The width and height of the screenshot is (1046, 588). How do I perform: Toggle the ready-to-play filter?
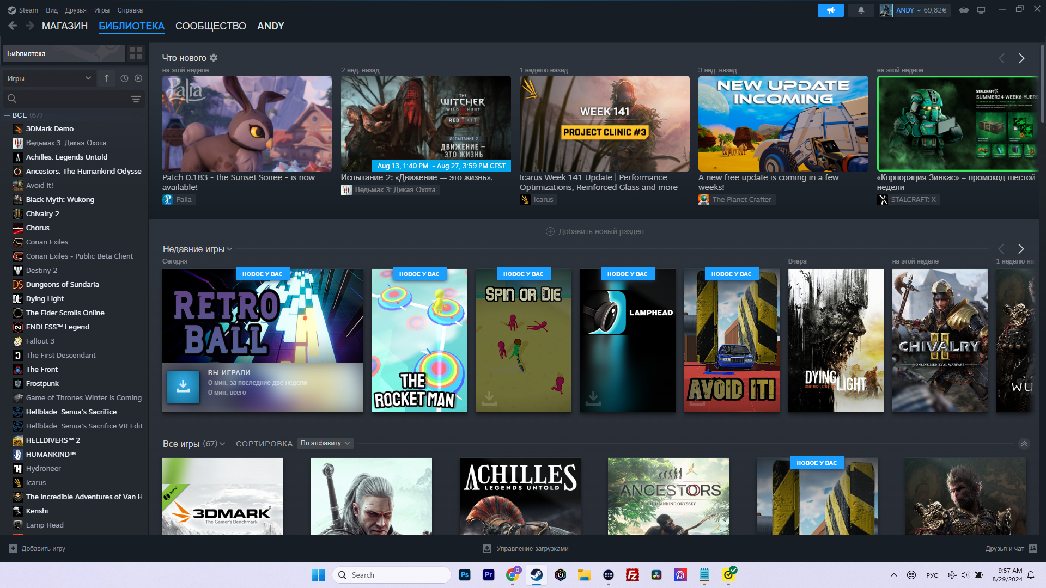[138, 78]
